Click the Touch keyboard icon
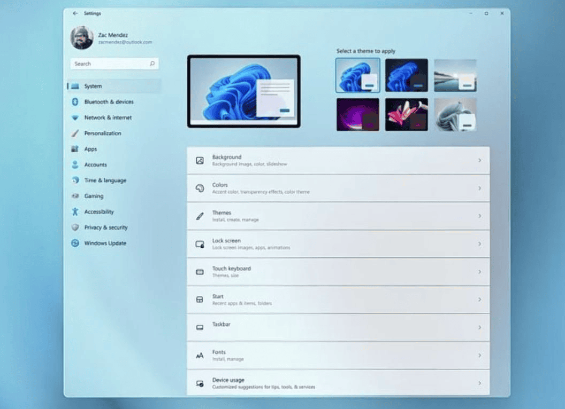Screen dimensions: 565x409 coord(200,271)
